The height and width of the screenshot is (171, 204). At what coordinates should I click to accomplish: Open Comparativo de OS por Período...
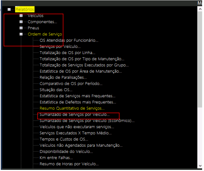tap(71, 84)
